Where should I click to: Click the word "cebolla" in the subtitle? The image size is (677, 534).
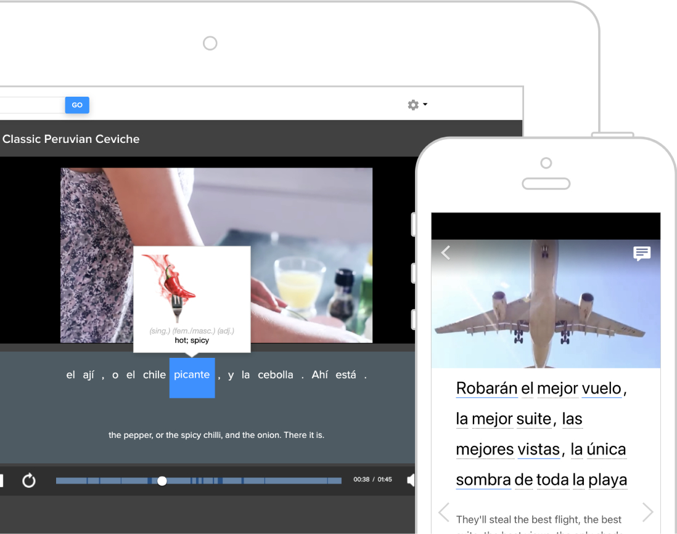coord(275,375)
